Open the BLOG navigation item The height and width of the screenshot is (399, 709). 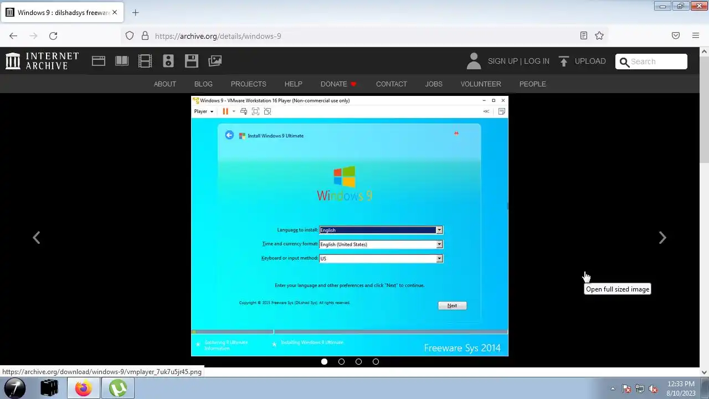(x=203, y=84)
